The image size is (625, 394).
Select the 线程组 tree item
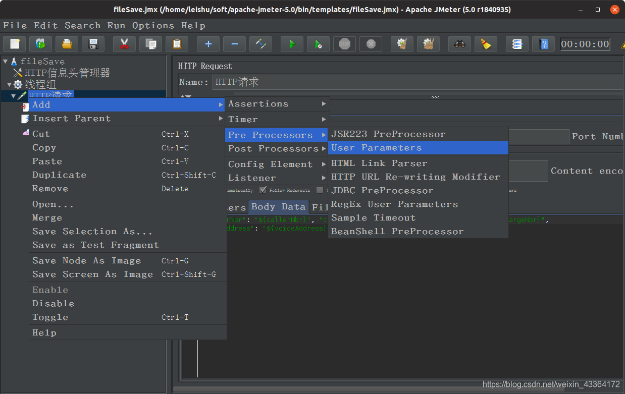click(40, 84)
